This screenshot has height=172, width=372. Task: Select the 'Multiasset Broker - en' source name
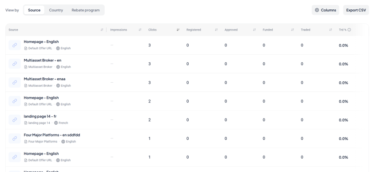pos(43,60)
